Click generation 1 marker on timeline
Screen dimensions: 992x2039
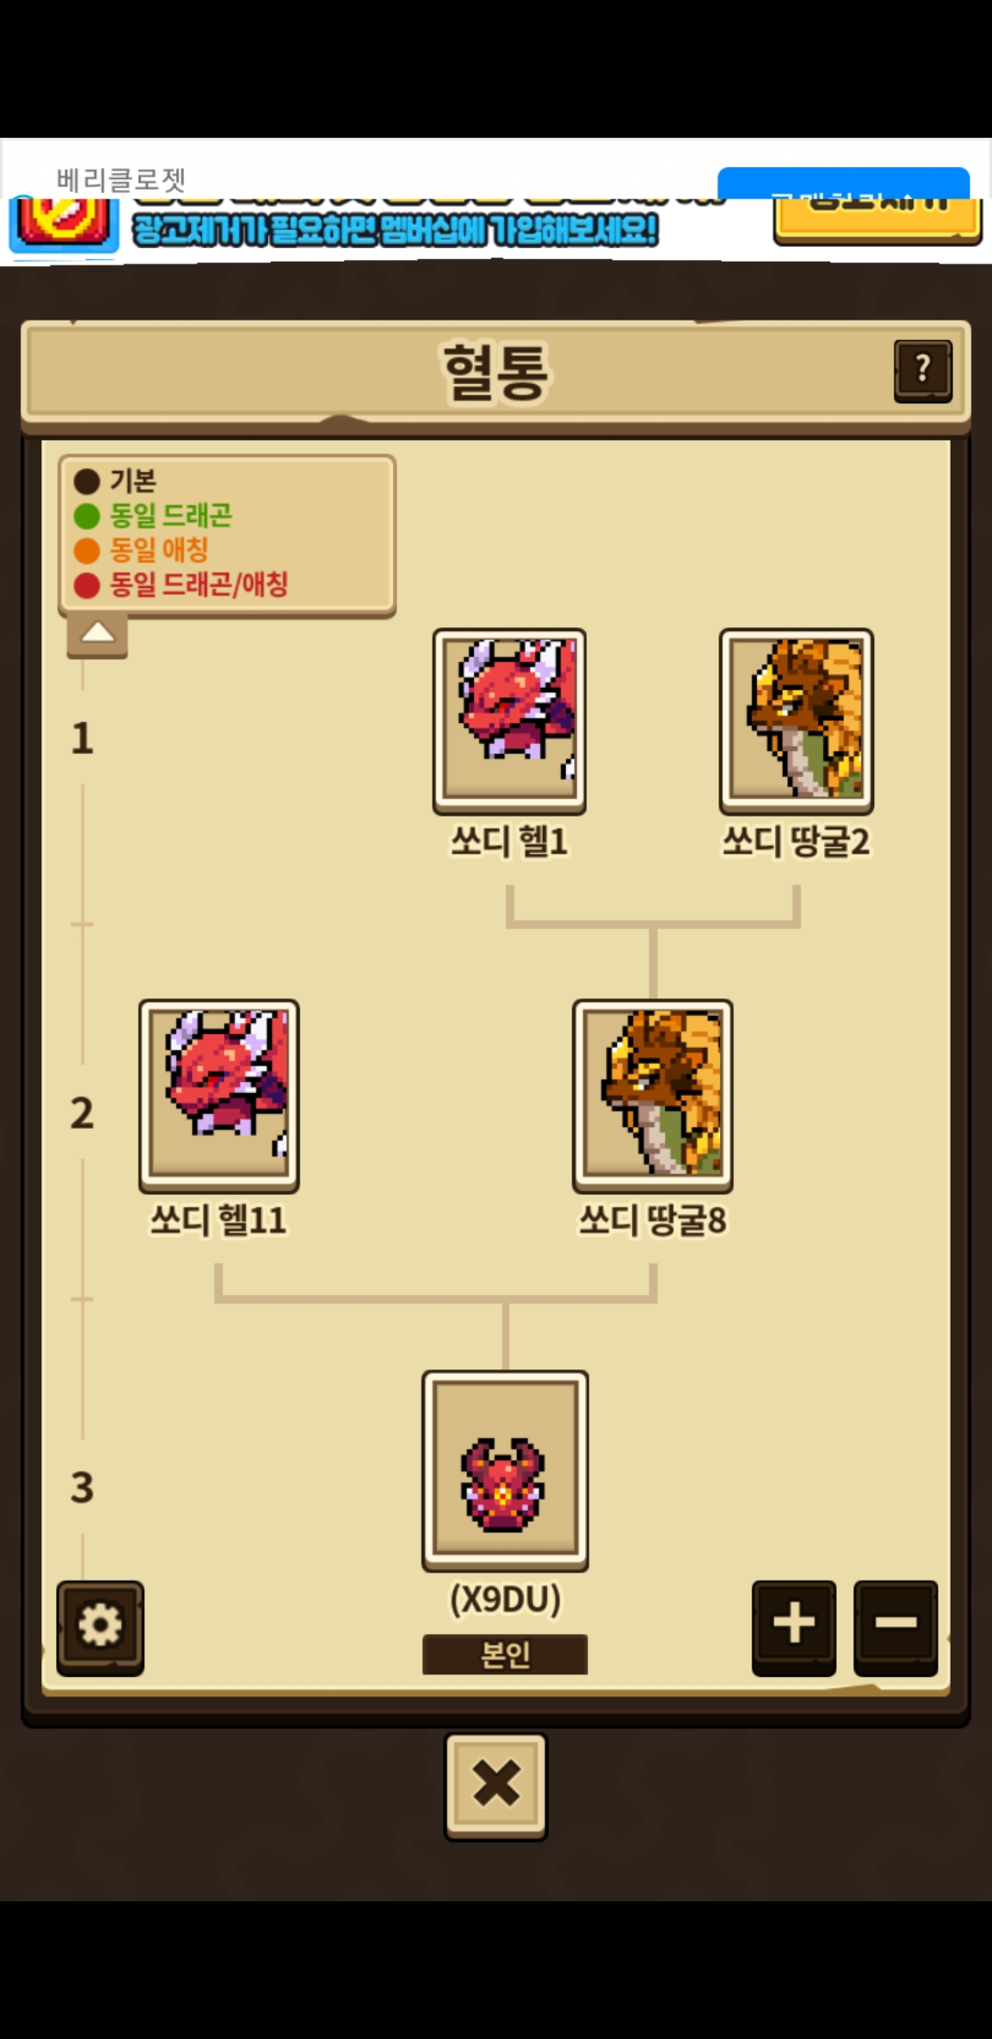click(x=83, y=738)
